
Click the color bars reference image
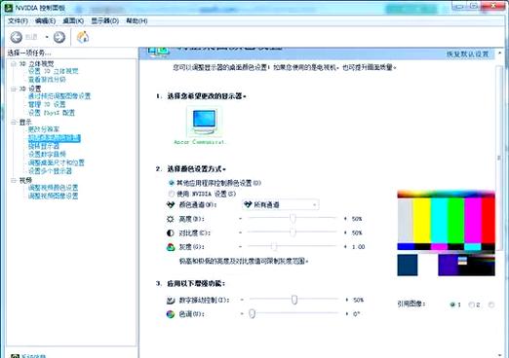click(x=446, y=233)
